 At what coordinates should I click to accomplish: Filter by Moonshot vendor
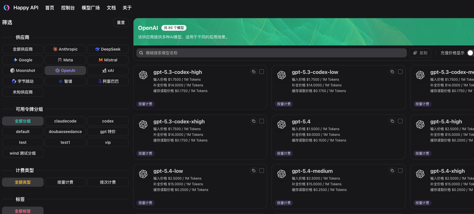pyautogui.click(x=23, y=70)
